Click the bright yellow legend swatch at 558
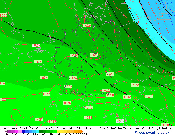Image resolution: width=175 pixels, height=135 pixels. coord(59,131)
